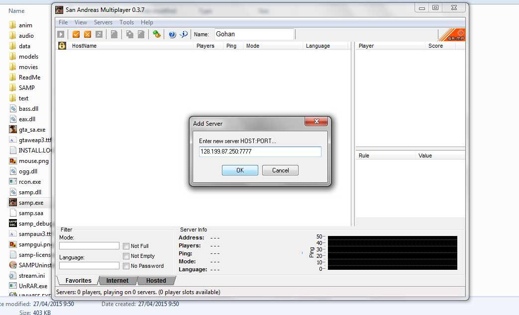Viewport: 519px width, 315px height.
Task: Click the Mode filter input field
Action: (x=89, y=245)
